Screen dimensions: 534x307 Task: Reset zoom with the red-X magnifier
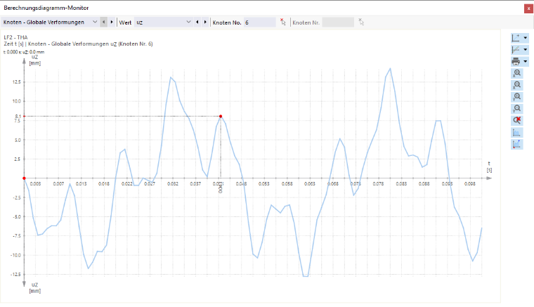517,121
